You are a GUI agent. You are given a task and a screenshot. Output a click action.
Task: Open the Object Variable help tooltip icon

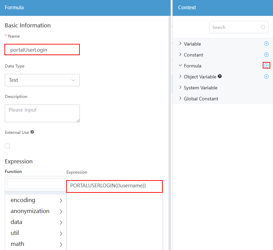[220, 76]
